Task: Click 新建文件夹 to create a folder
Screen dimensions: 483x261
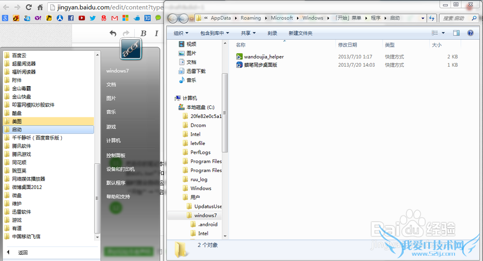Action: tap(300, 33)
